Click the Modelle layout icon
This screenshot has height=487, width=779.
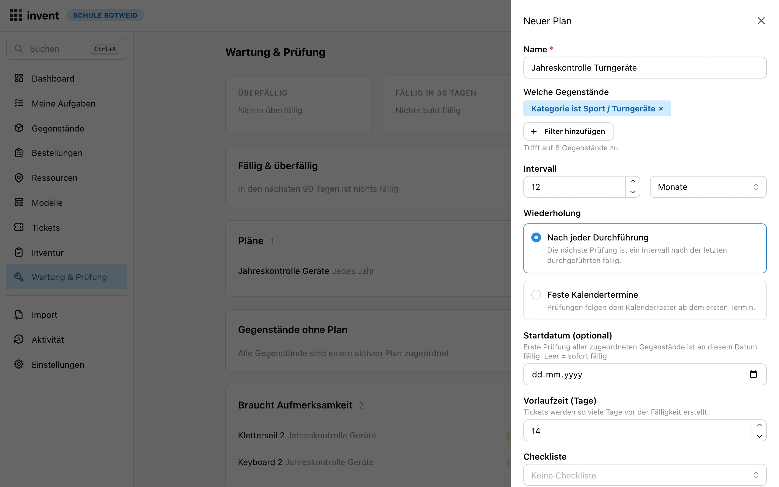(19, 202)
